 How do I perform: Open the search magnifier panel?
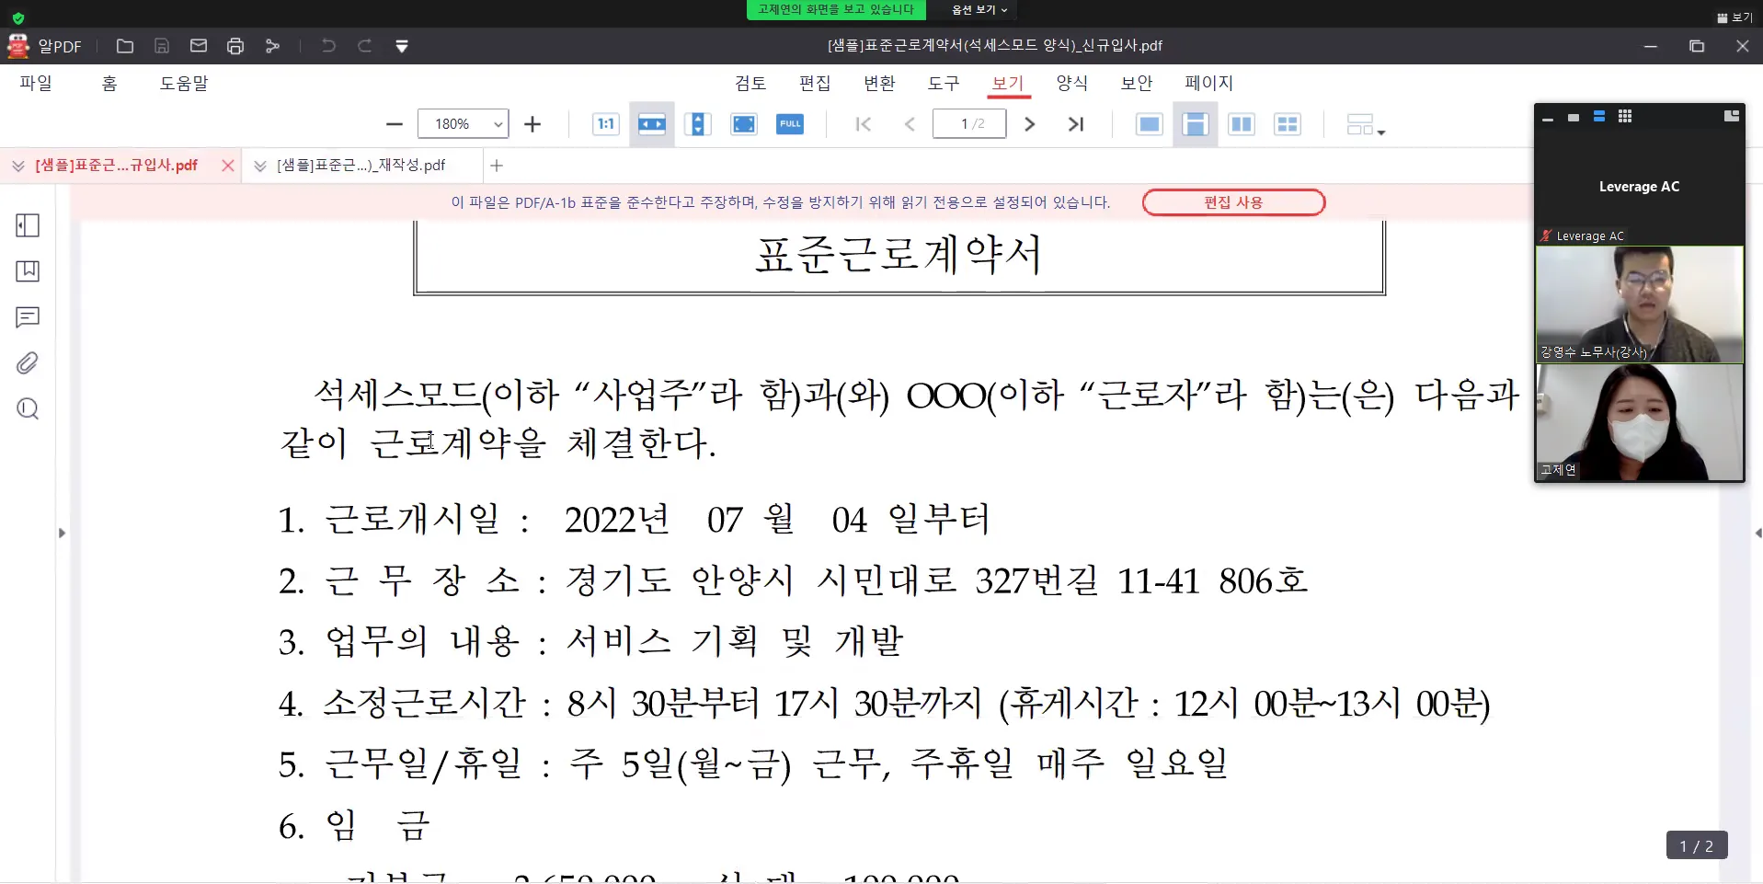point(28,408)
